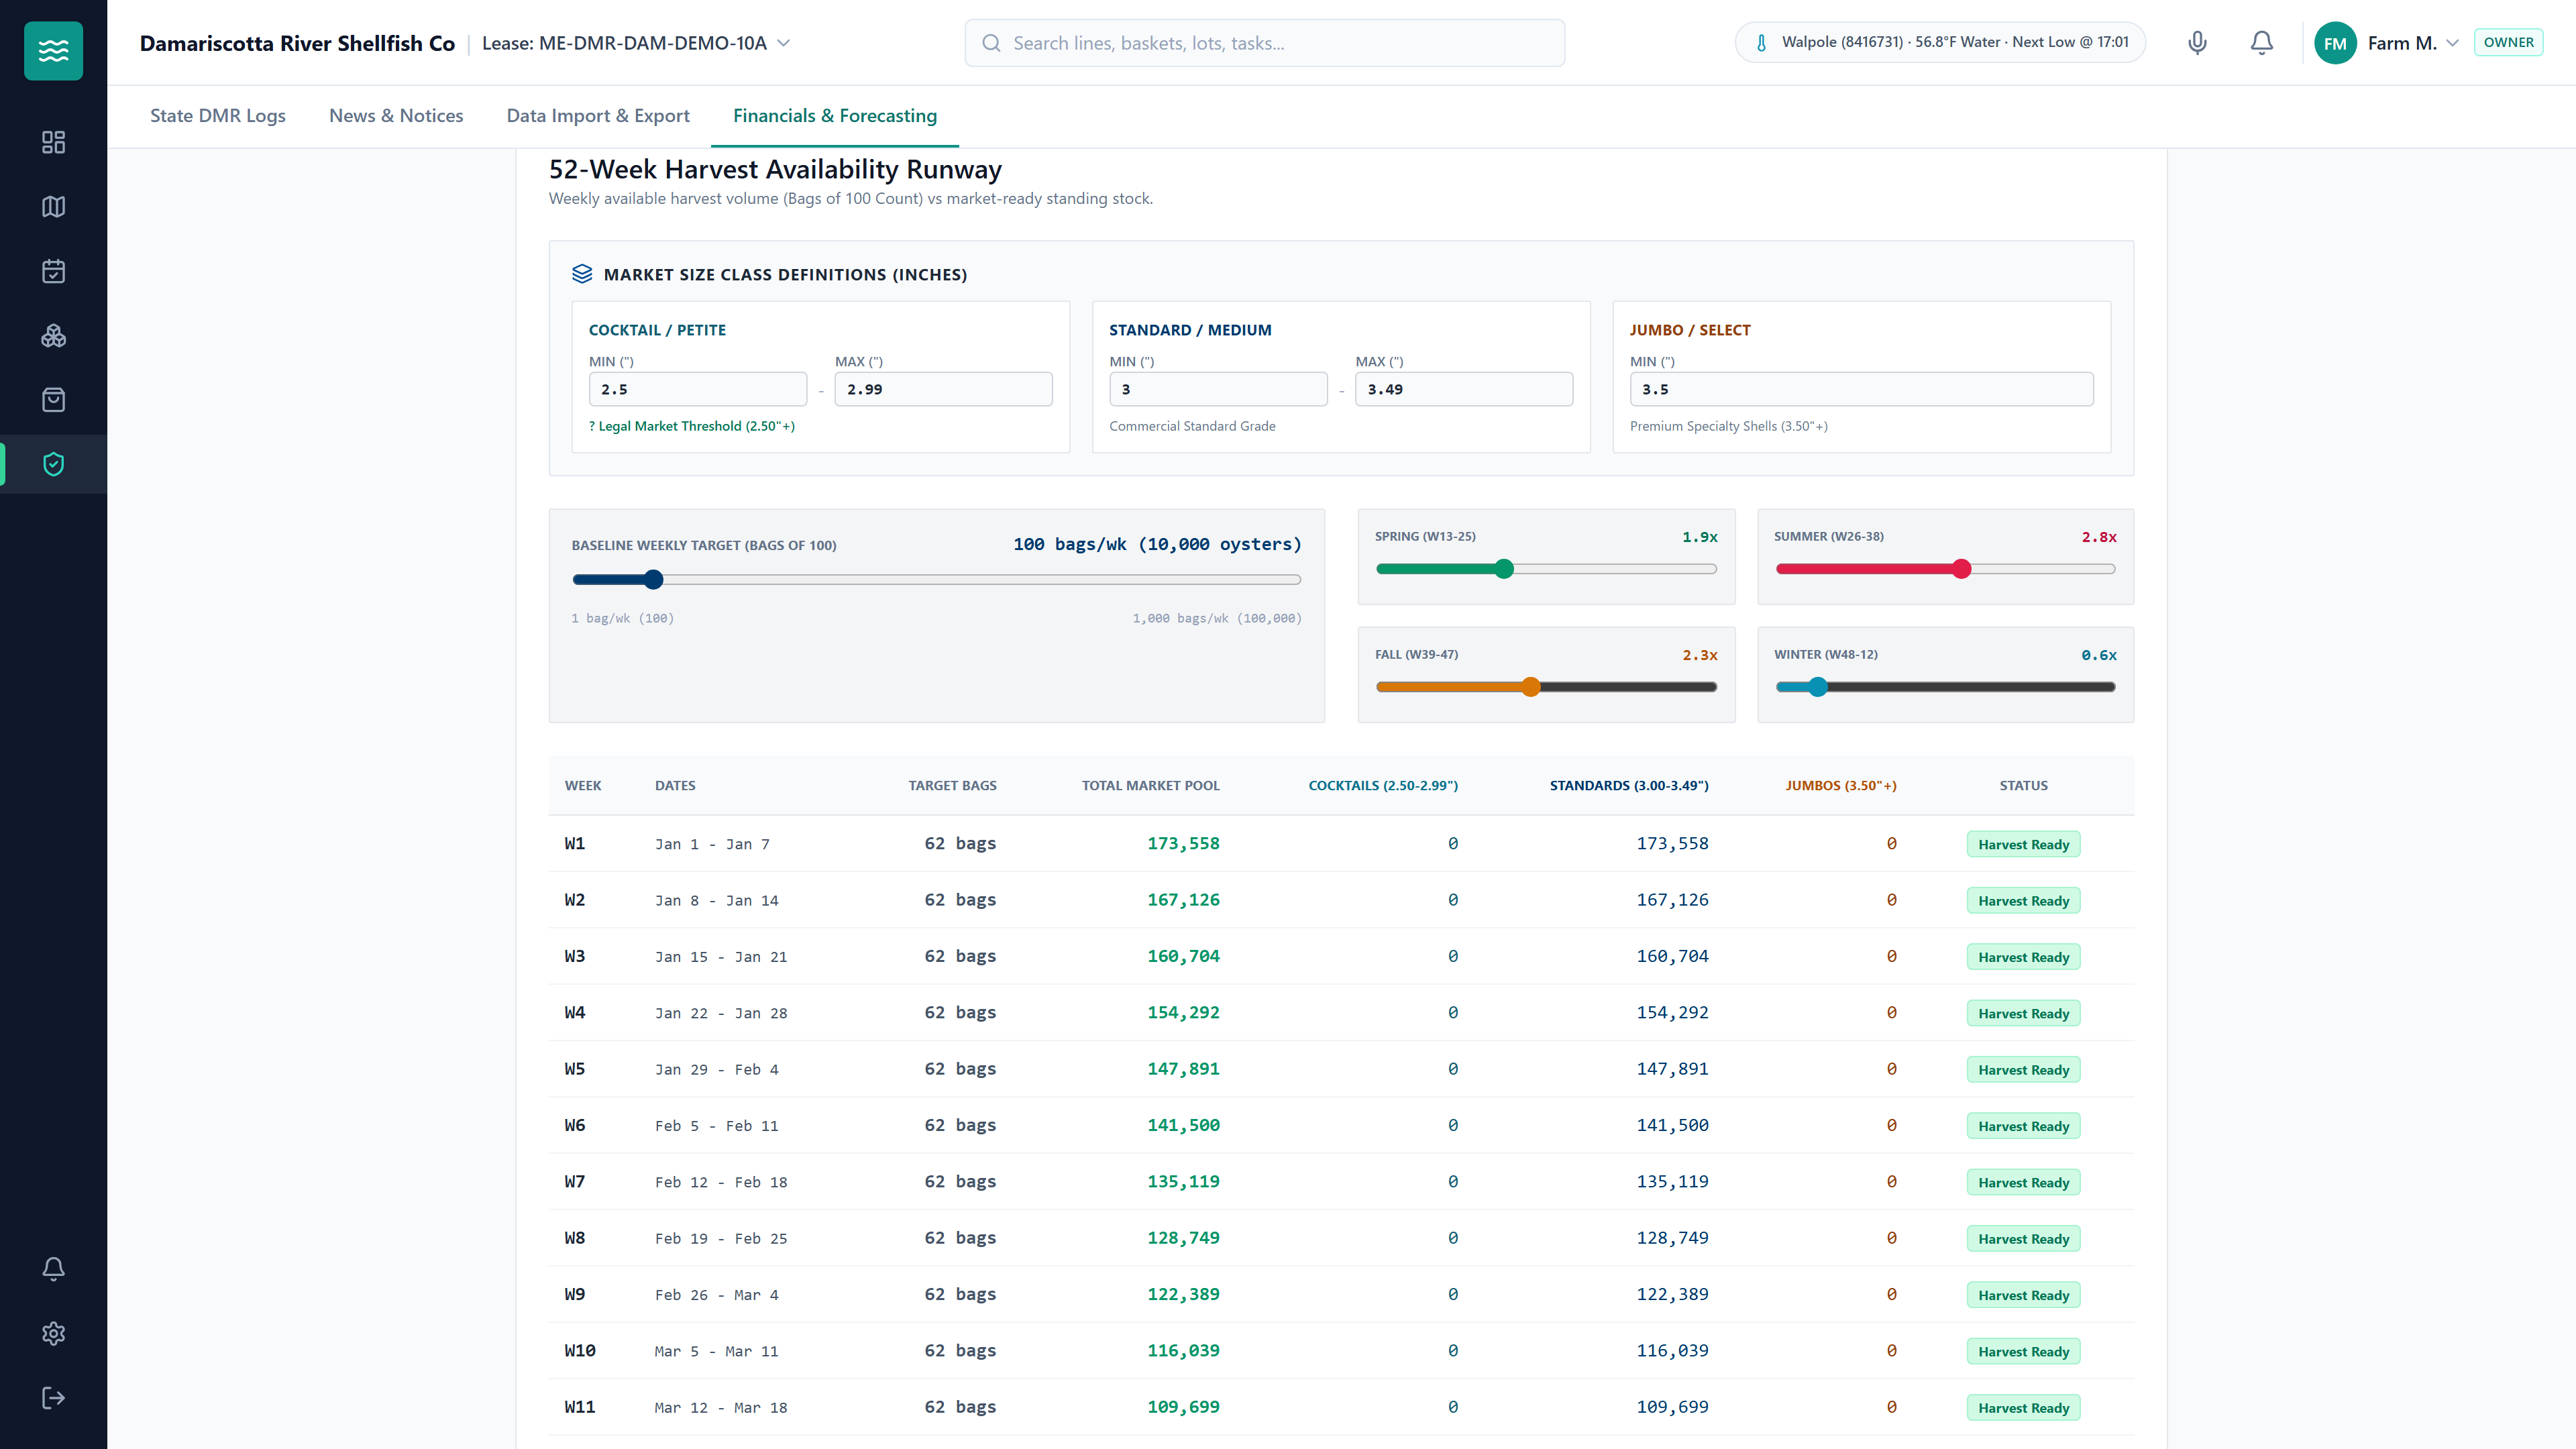Open the shopping bag orders sidebar icon
2576x1449 pixels.
[x=53, y=400]
